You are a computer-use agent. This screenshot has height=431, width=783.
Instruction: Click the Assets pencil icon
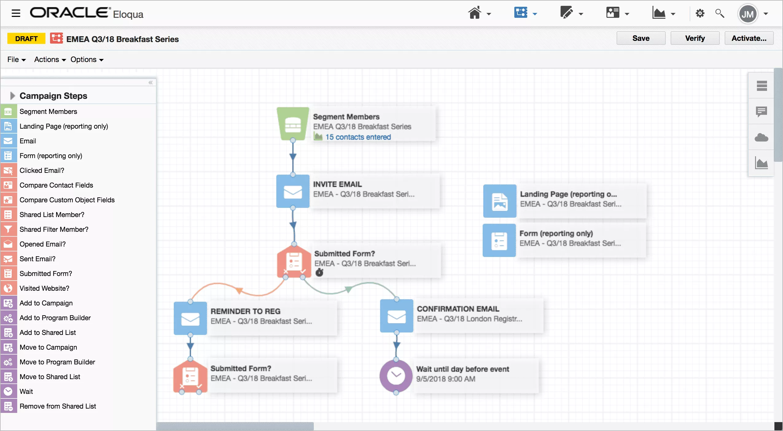[567, 13]
